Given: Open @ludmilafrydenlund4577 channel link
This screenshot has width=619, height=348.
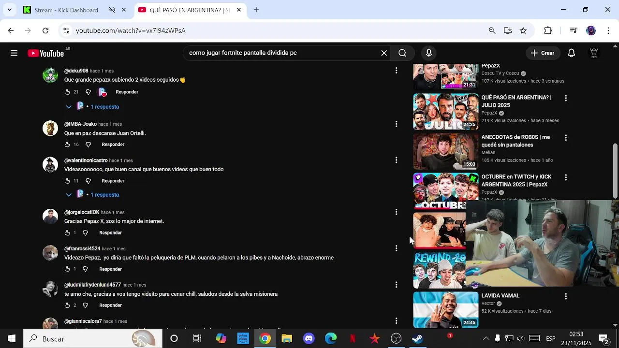Looking at the screenshot, I should pyautogui.click(x=92, y=285).
